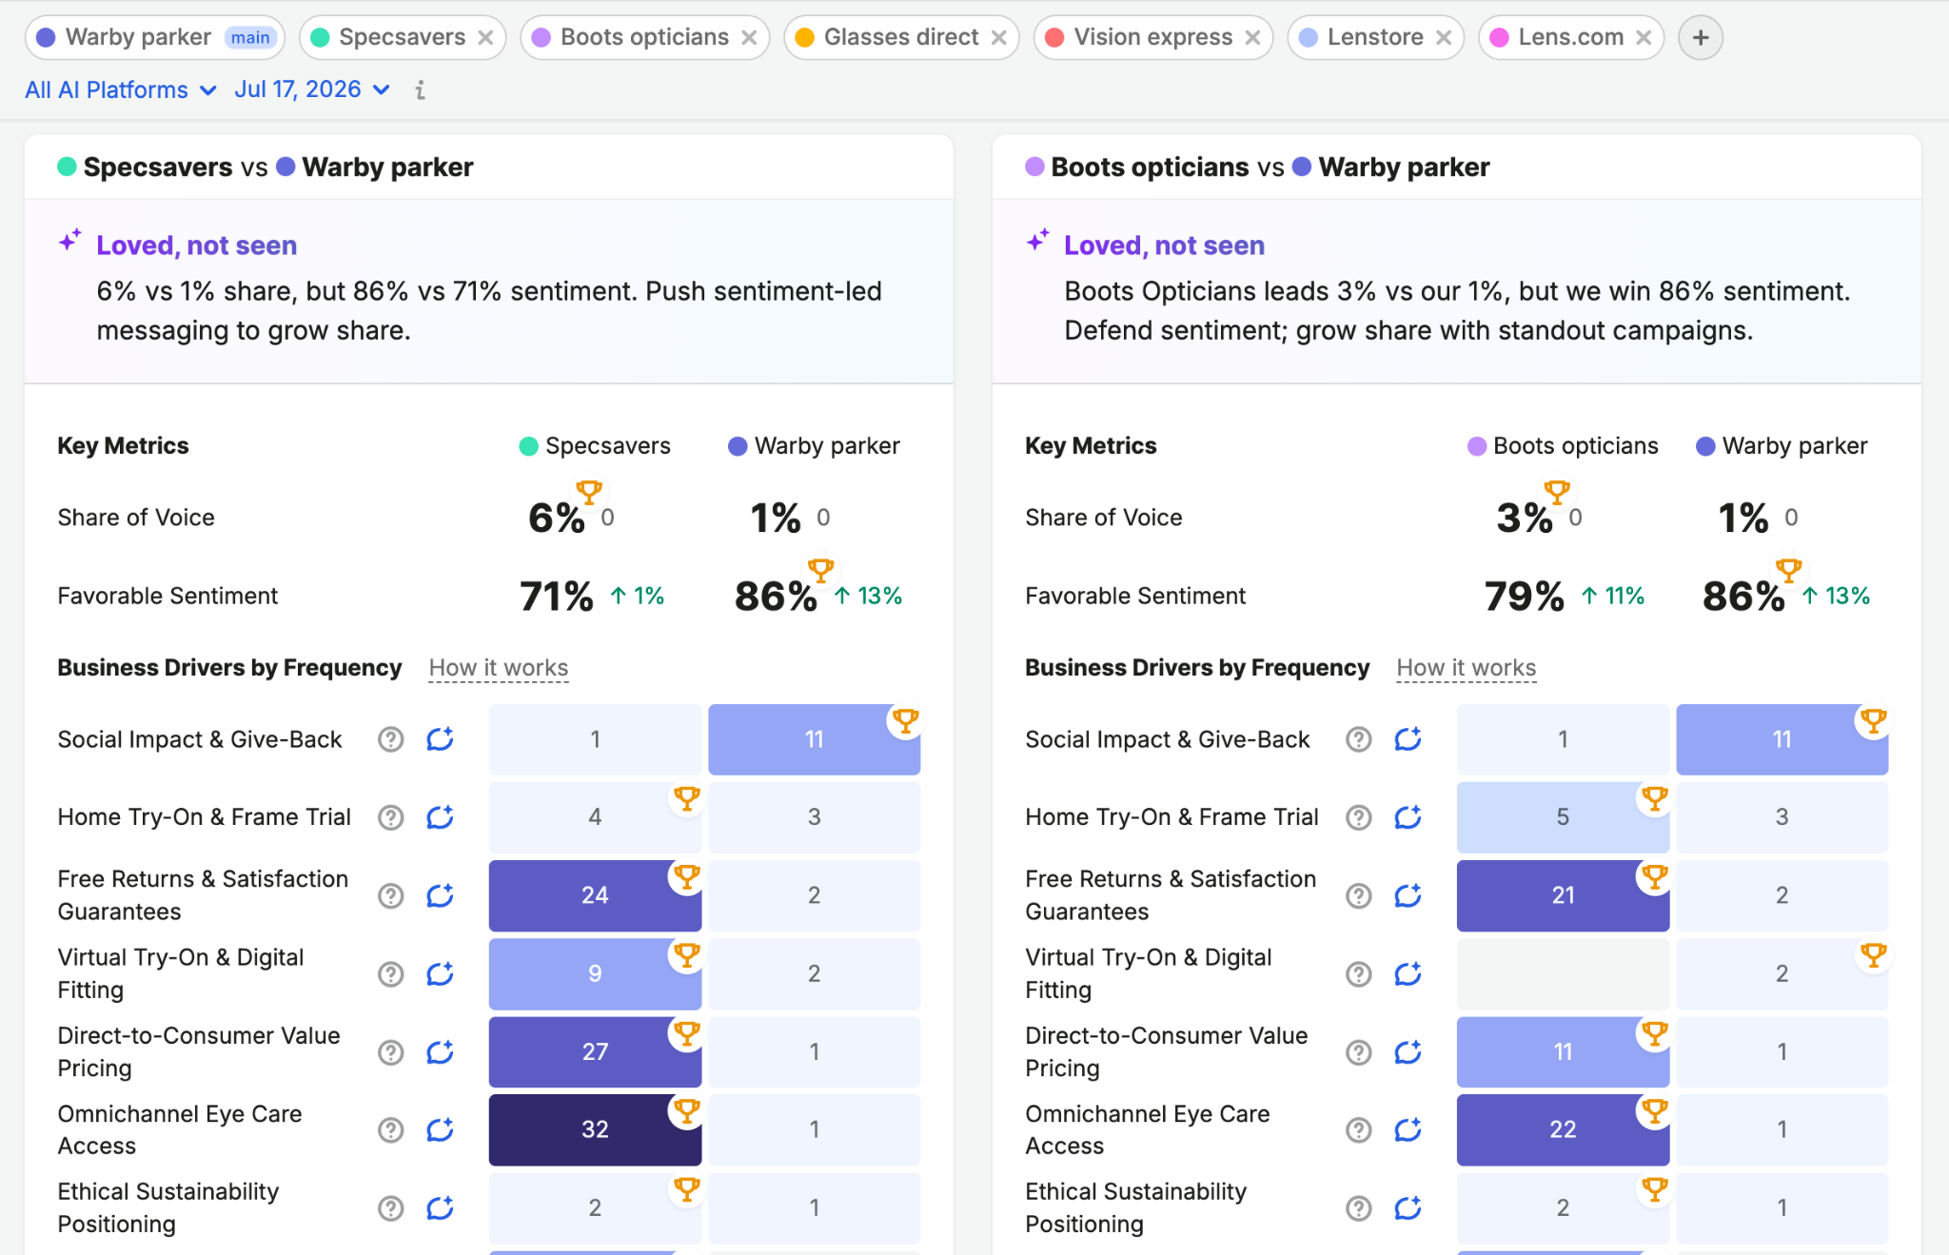
Task: Add a new competitor with plus button
Action: pyautogui.click(x=1701, y=37)
